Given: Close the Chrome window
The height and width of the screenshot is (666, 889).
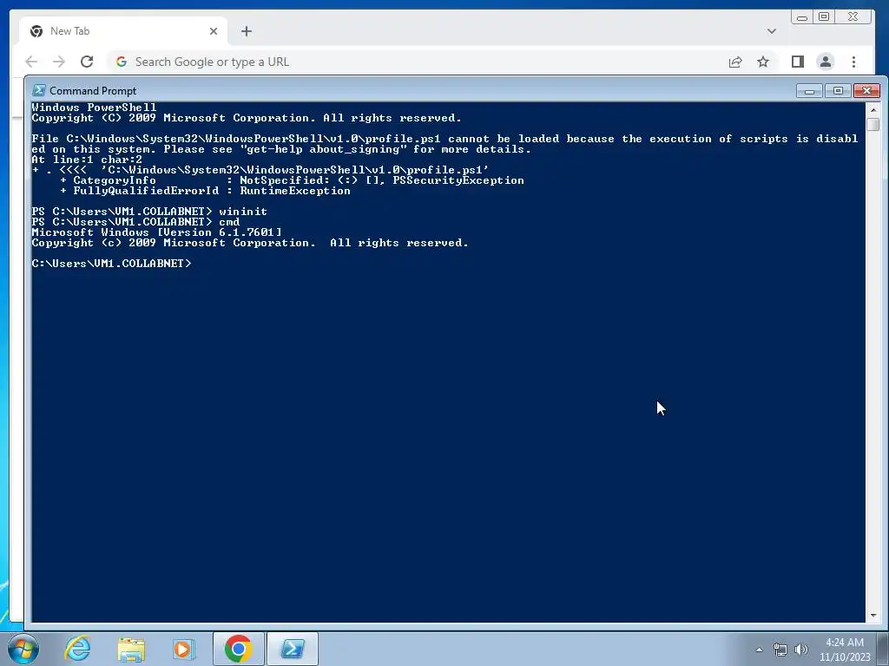Looking at the screenshot, I should pos(853,17).
